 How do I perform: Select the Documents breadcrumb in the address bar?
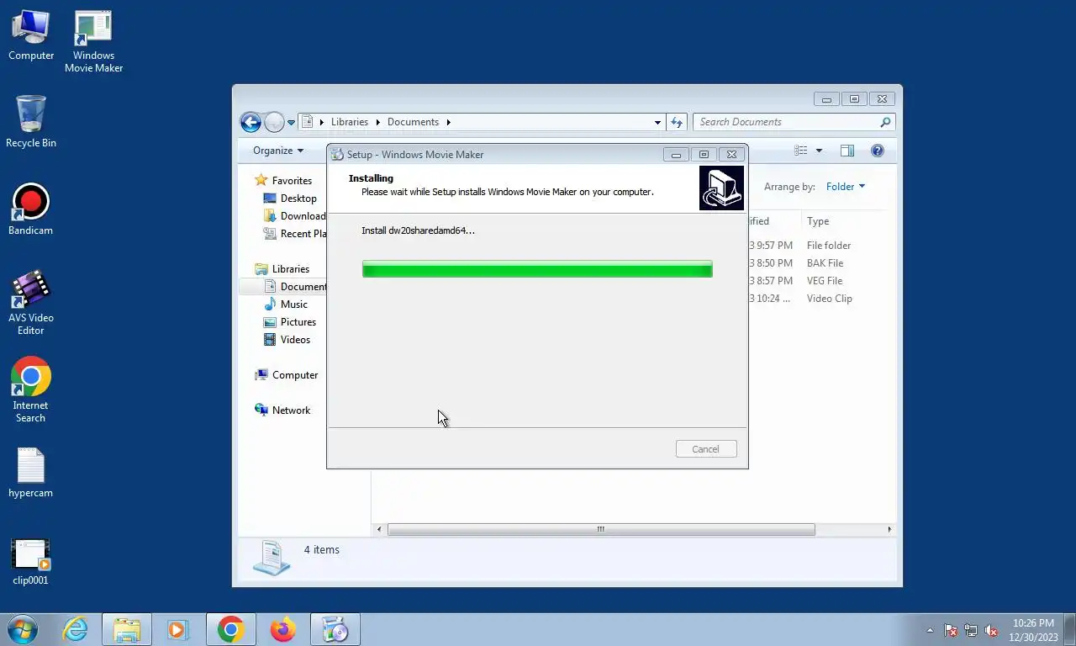coord(413,122)
